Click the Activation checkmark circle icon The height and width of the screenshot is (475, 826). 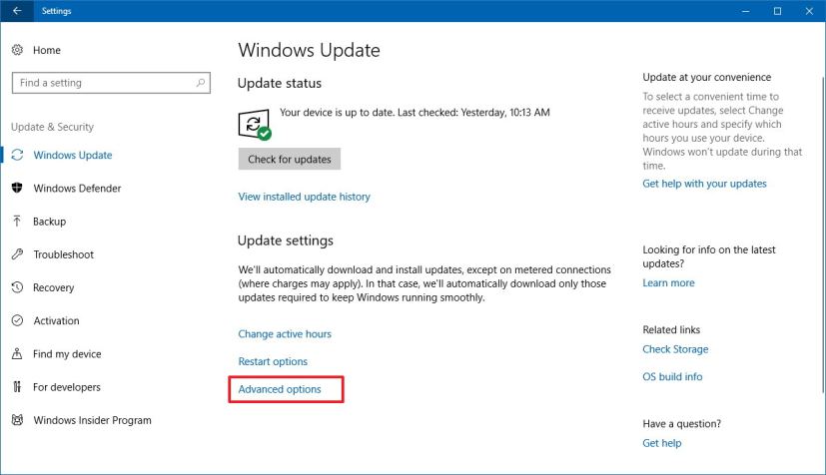[17, 320]
